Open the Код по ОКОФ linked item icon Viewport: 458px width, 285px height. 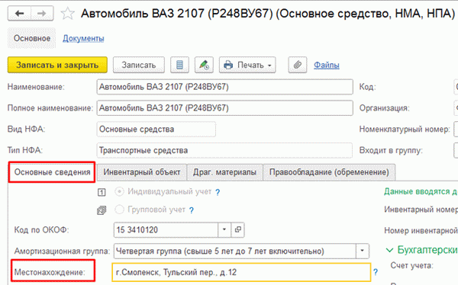[237, 229]
